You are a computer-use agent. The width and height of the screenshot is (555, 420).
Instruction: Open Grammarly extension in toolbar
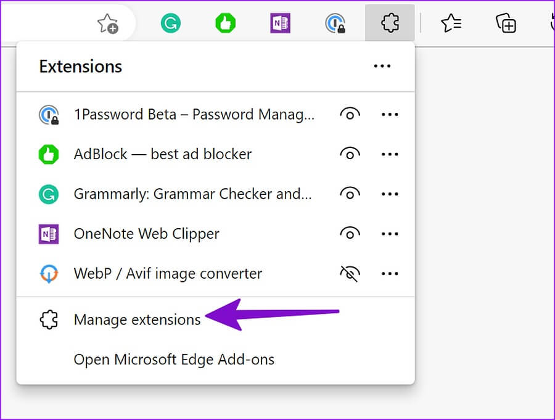pos(171,23)
